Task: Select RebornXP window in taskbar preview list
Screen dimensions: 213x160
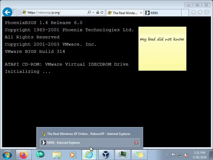Action: pos(89,134)
